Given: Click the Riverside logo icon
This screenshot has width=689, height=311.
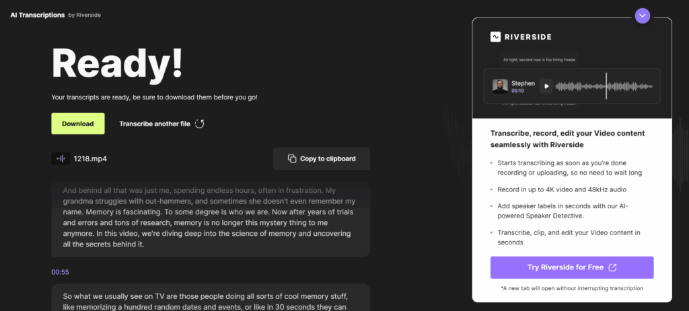Looking at the screenshot, I should point(495,37).
